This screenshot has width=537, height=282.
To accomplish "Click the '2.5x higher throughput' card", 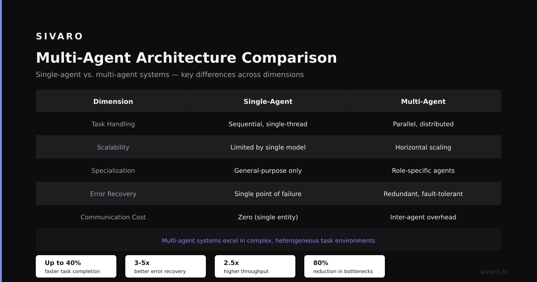I will pos(255,266).
